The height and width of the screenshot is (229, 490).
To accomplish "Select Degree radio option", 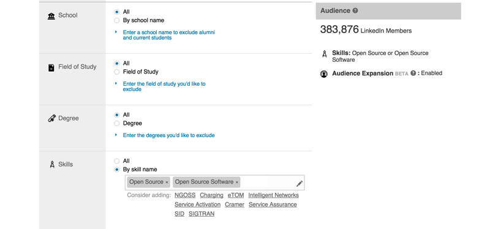I will pyautogui.click(x=117, y=124).
